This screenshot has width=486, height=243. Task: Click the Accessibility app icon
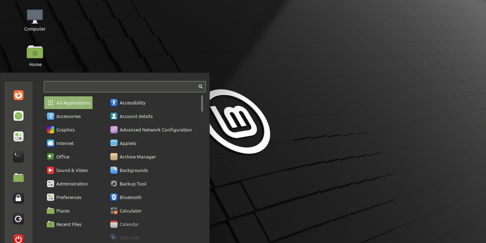114,103
